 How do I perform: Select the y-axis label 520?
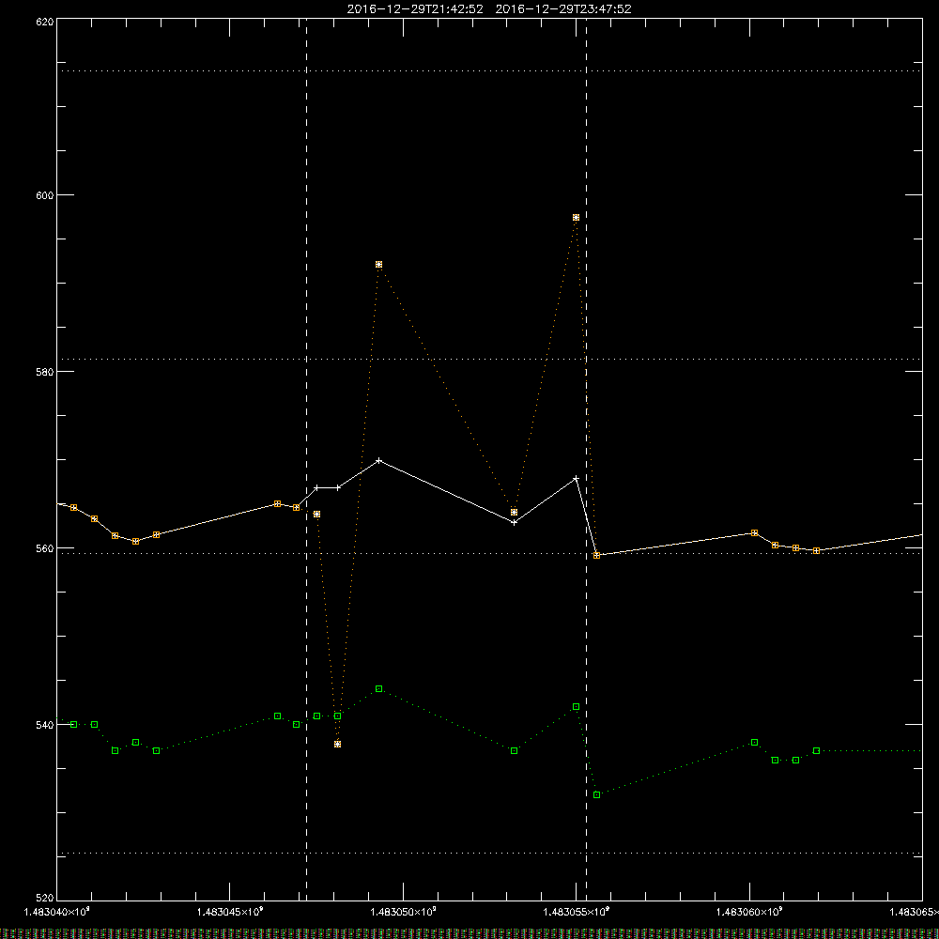45,899
